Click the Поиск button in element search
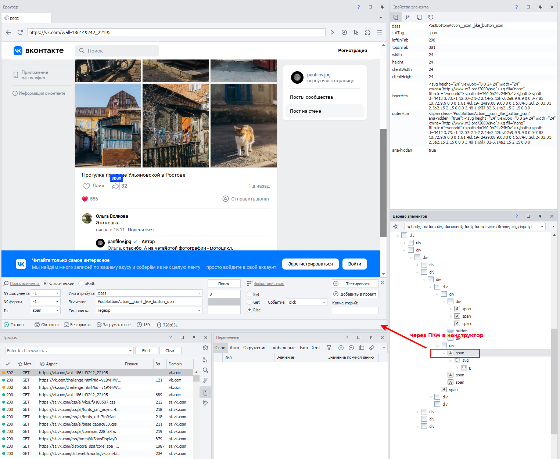 pyautogui.click(x=224, y=284)
